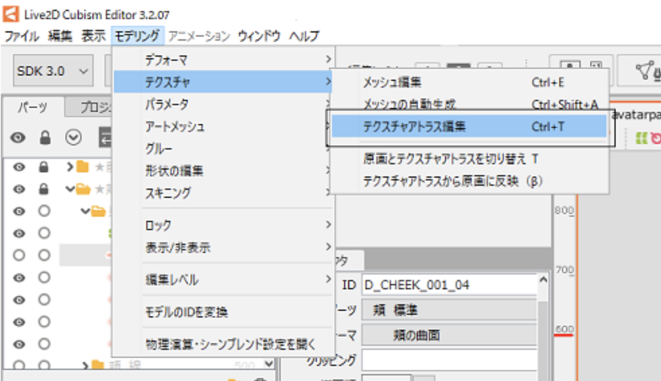Image resolution: width=661 pixels, height=381 pixels.
Task: Expand the first collapsed folder in the parts tree
Action: click(x=70, y=167)
